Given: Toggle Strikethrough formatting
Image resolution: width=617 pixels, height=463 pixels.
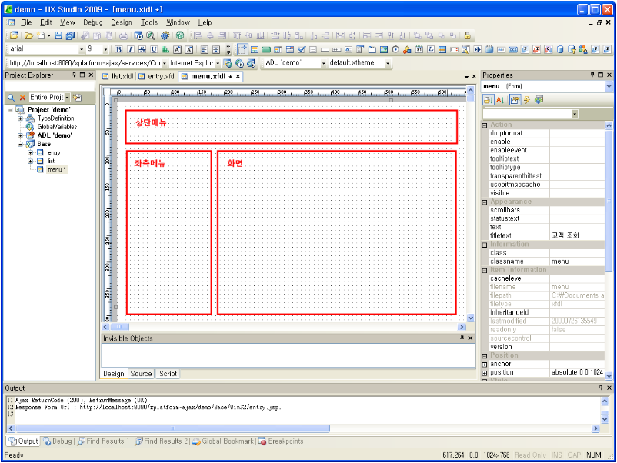Looking at the screenshot, I should (142, 49).
